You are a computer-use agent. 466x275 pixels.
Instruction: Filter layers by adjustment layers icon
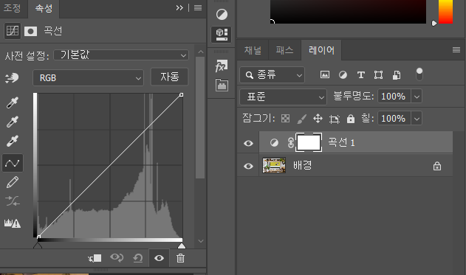[343, 74]
